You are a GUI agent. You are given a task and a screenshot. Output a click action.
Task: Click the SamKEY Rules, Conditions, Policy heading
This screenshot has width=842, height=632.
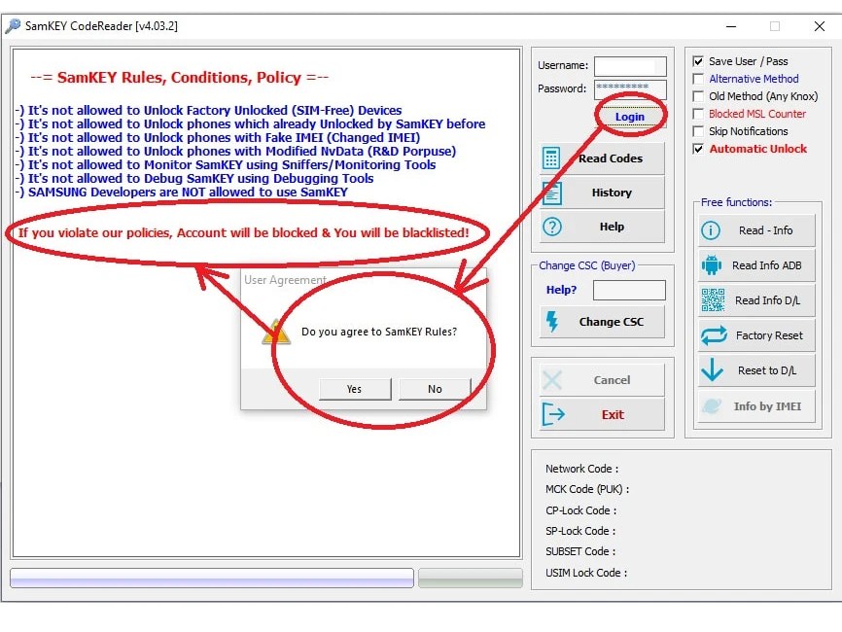click(x=179, y=78)
